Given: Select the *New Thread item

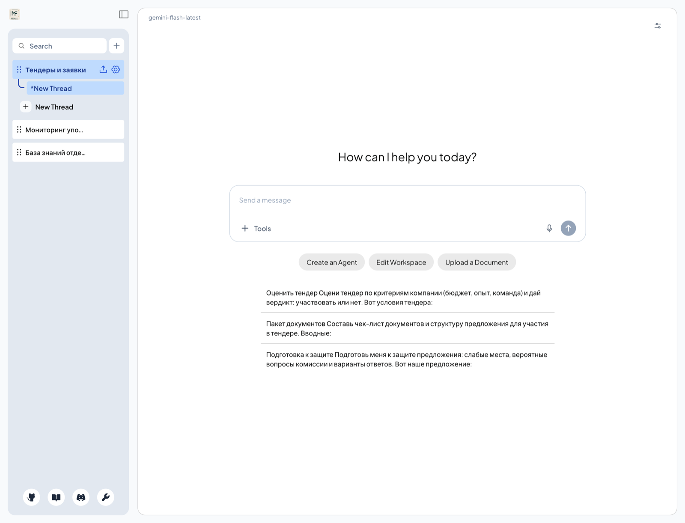Looking at the screenshot, I should (75, 88).
